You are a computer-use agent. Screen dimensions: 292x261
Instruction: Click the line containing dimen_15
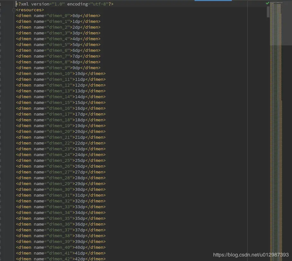tap(61, 102)
